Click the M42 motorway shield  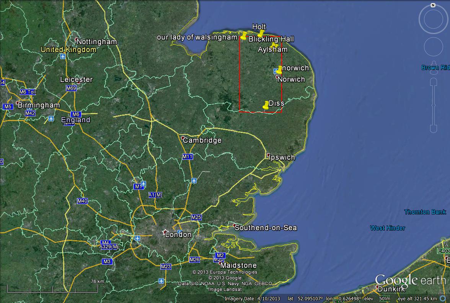[x=30, y=113]
